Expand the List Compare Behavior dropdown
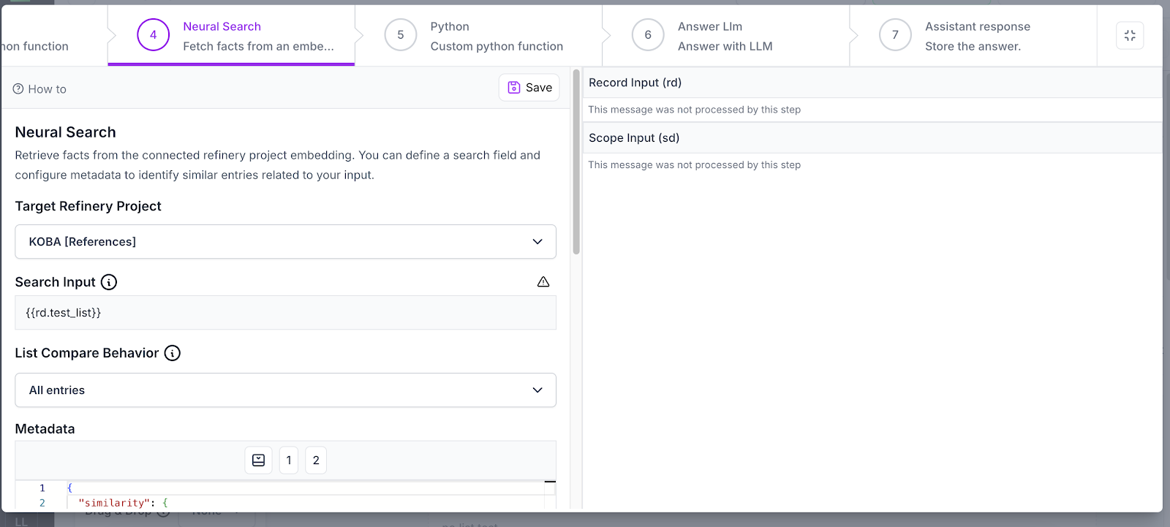 285,390
